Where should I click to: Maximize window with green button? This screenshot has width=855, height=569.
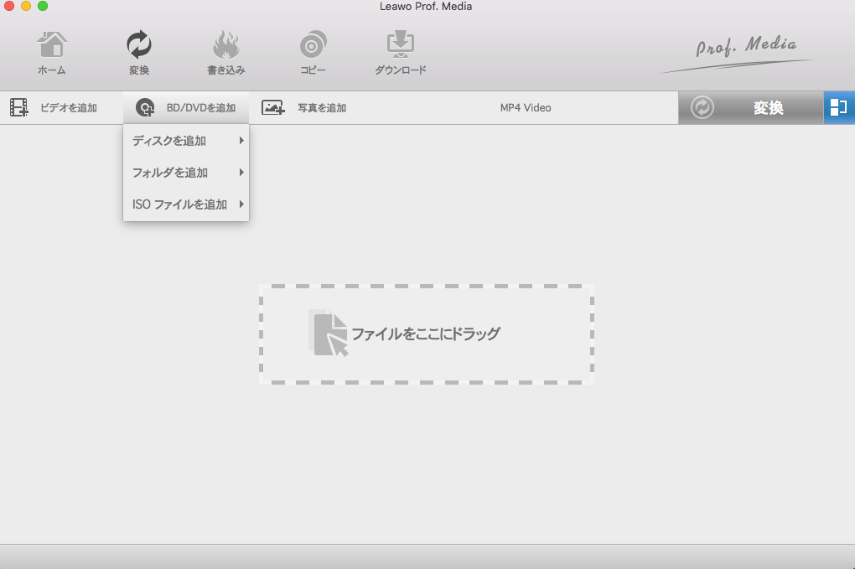43,6
